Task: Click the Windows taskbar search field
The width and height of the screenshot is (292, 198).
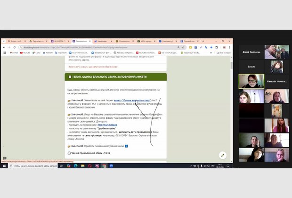Action: [35, 166]
